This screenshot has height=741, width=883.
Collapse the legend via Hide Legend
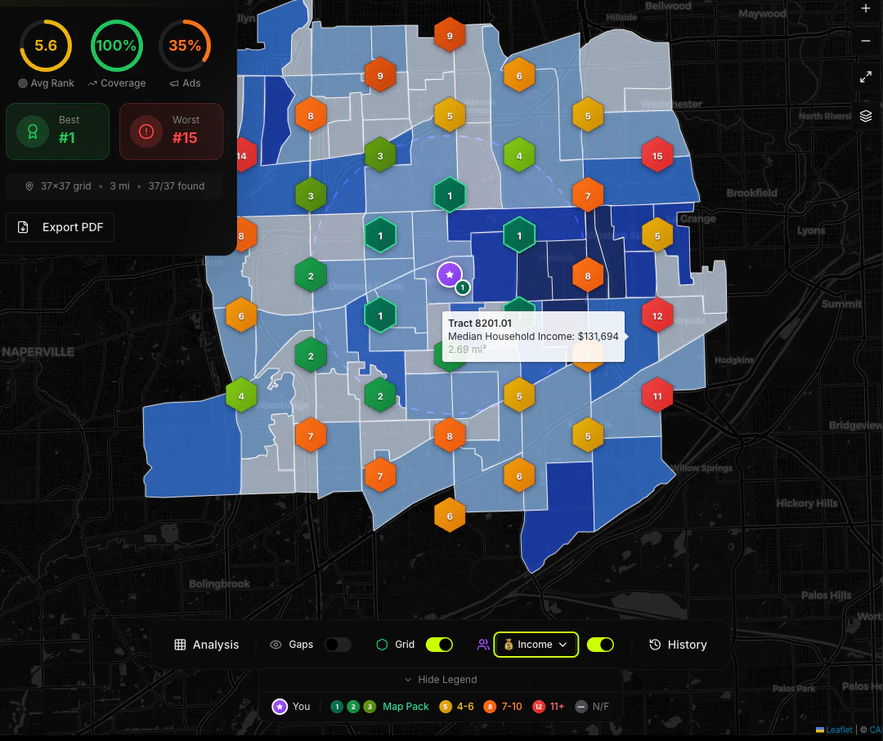point(441,679)
